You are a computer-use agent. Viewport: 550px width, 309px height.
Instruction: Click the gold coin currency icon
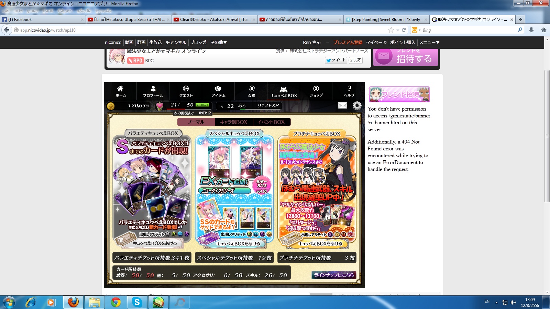[x=111, y=106]
